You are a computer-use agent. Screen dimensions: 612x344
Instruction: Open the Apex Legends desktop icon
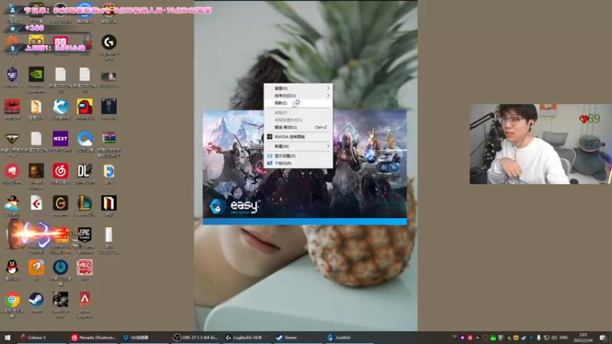[x=85, y=303]
